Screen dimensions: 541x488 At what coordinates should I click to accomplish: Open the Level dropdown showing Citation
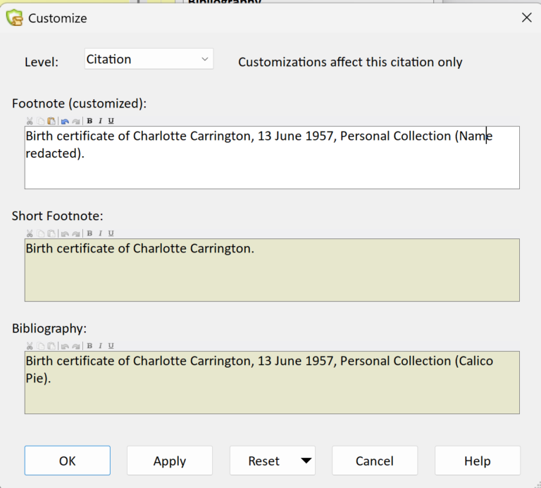[149, 59]
